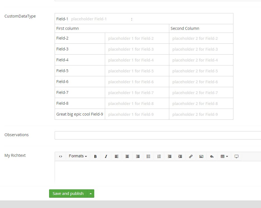Viewport: 261px width, 208px height.
Task: Select the 'Second Column' header text
Action: click(185, 28)
